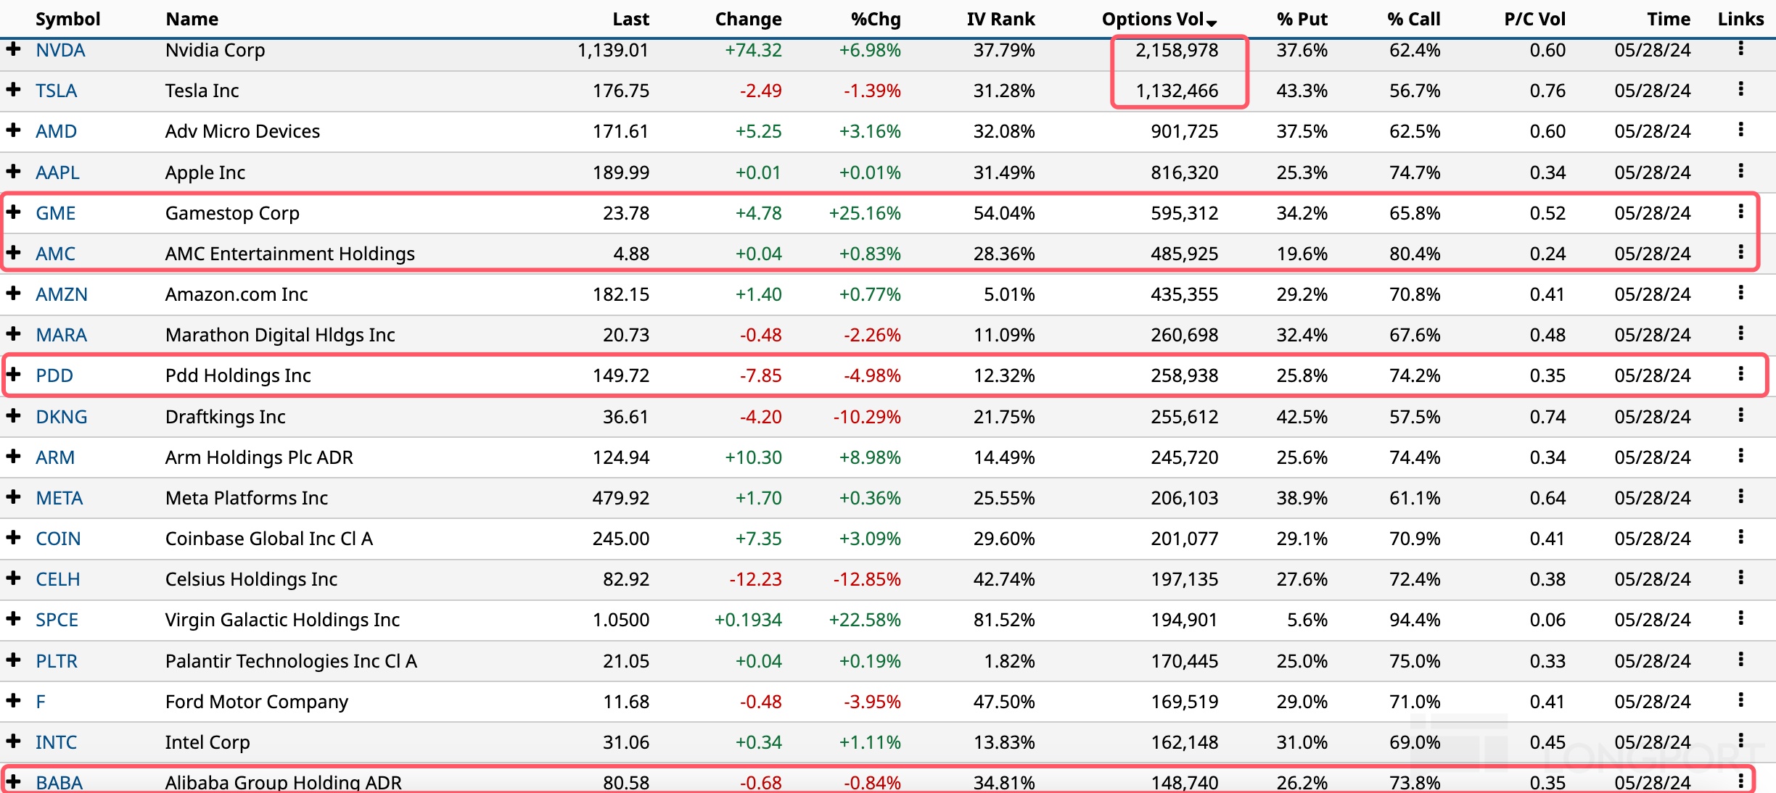Image resolution: width=1776 pixels, height=793 pixels.
Task: Sort table by IV Rank header
Action: [x=1000, y=20]
